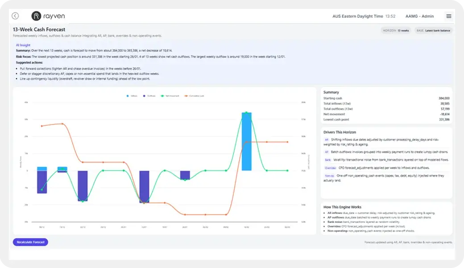
Task: Click the Drivers This Horizon heading
Action: pos(340,132)
